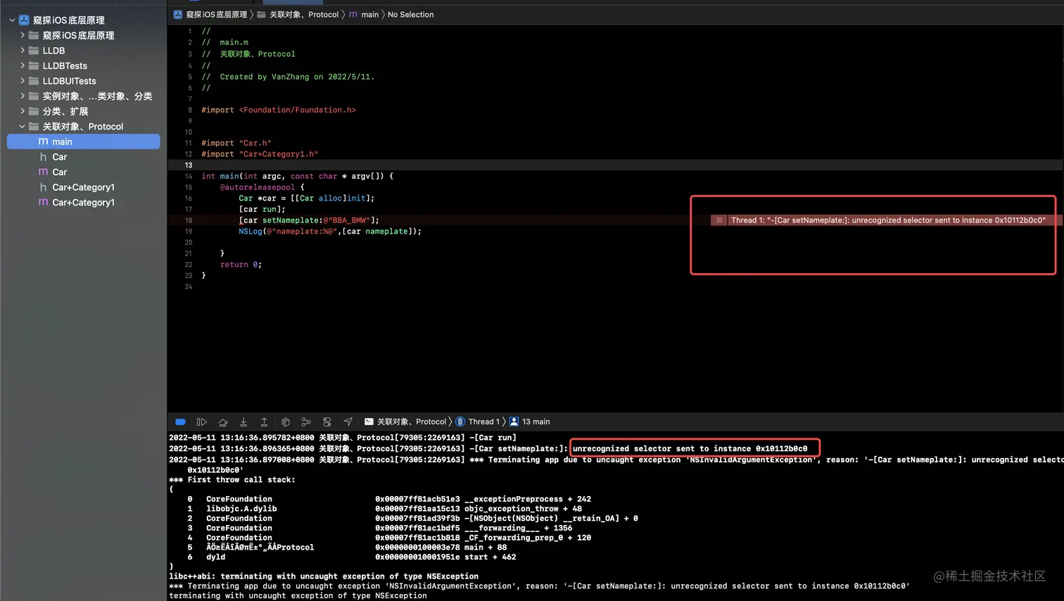Click the 'dyld start + 462' frame line
The height and width of the screenshot is (601, 1064).
351,557
